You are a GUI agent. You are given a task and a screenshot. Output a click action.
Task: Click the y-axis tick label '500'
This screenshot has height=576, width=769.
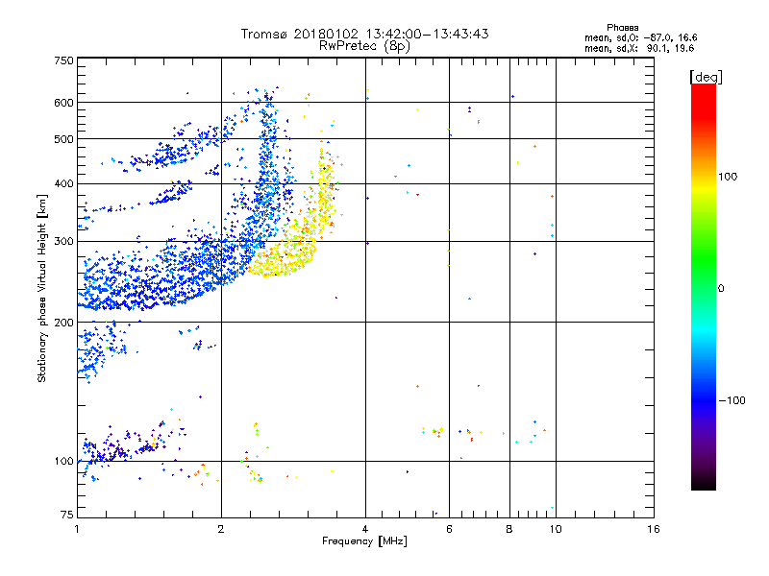pos(63,139)
